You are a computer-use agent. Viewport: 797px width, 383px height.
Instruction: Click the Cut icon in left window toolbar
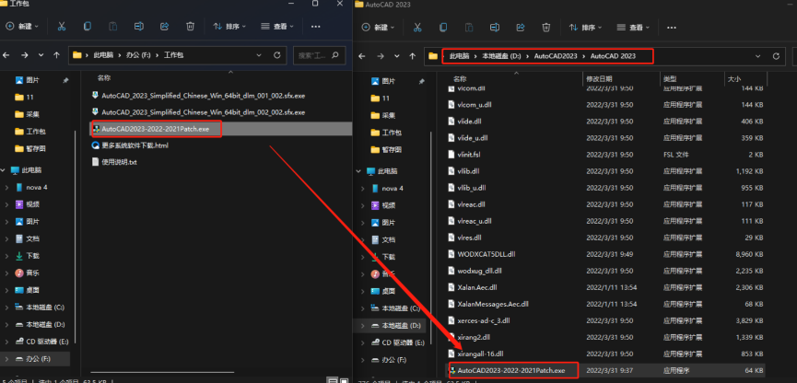click(x=62, y=27)
